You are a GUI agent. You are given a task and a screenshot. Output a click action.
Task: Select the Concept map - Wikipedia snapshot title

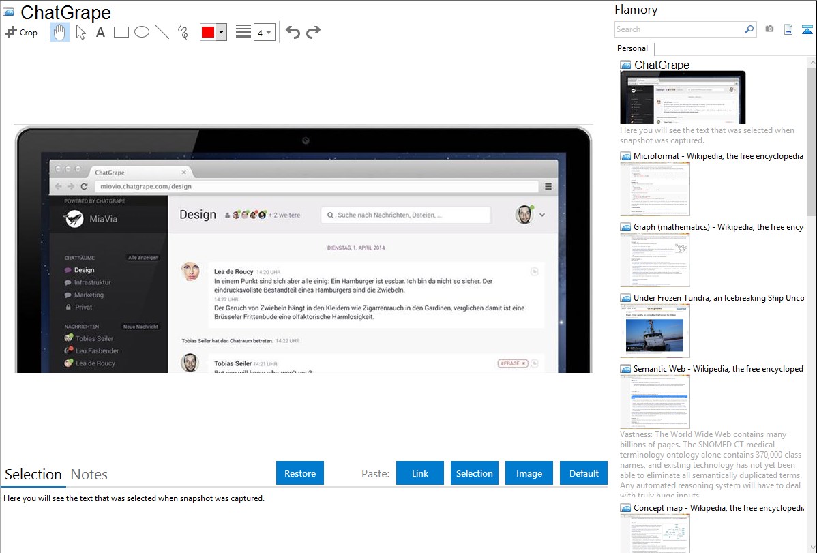tap(718, 507)
